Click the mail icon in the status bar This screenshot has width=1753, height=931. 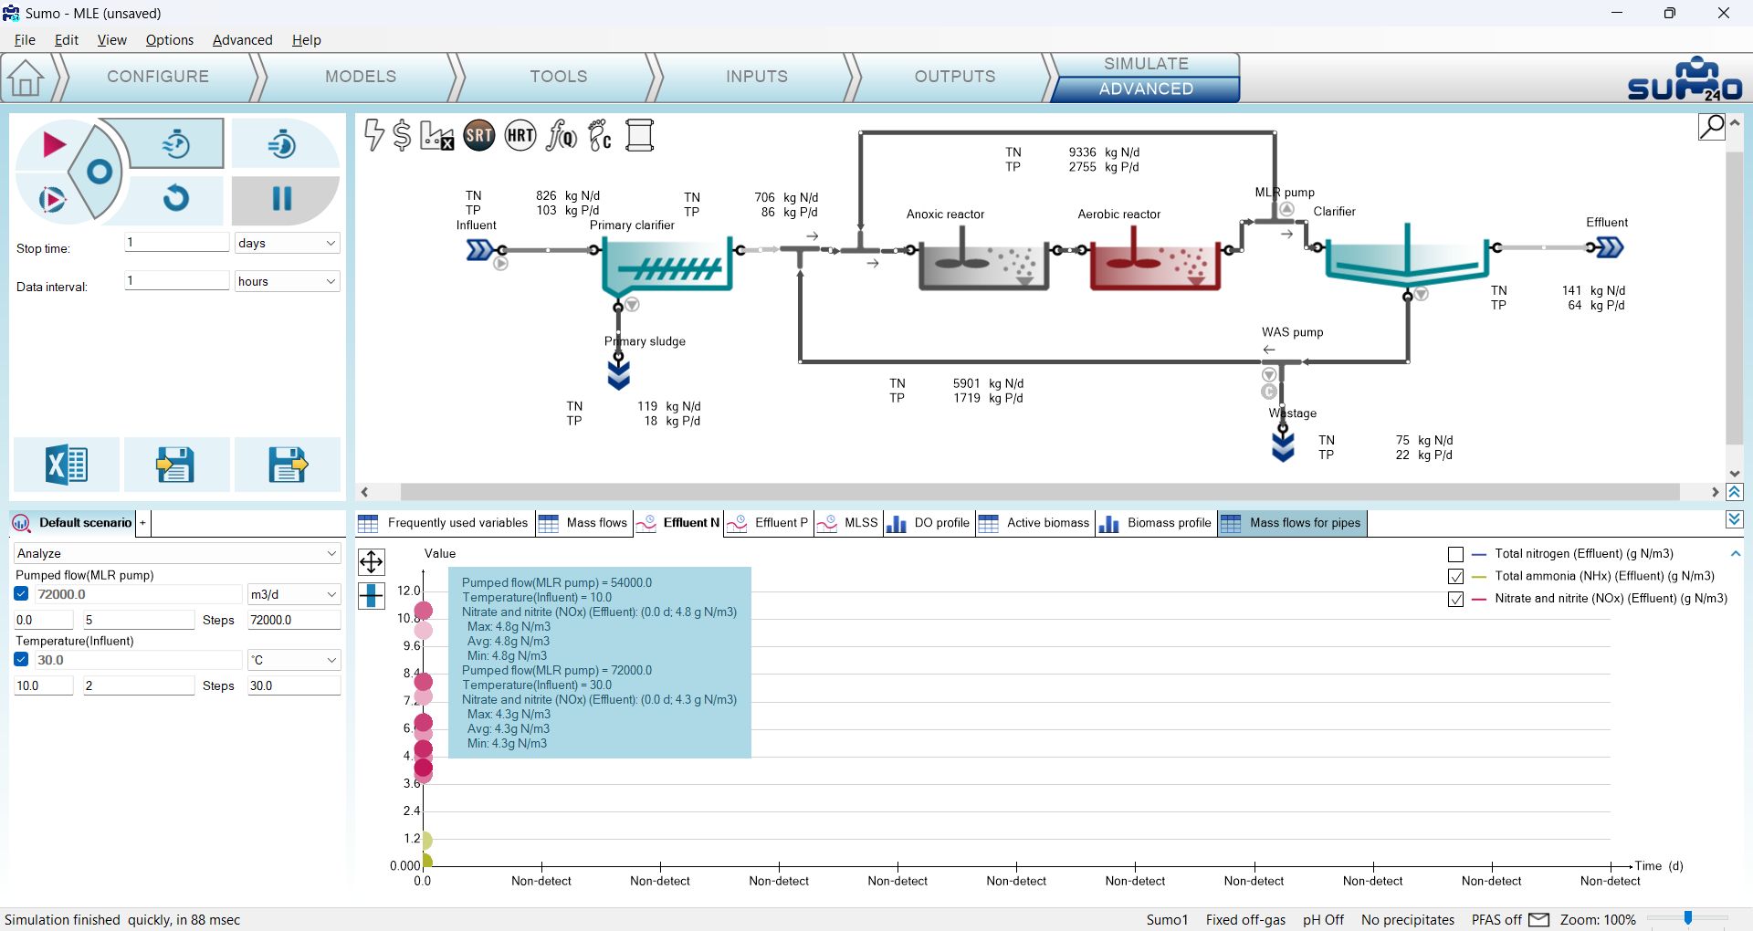click(x=1539, y=919)
